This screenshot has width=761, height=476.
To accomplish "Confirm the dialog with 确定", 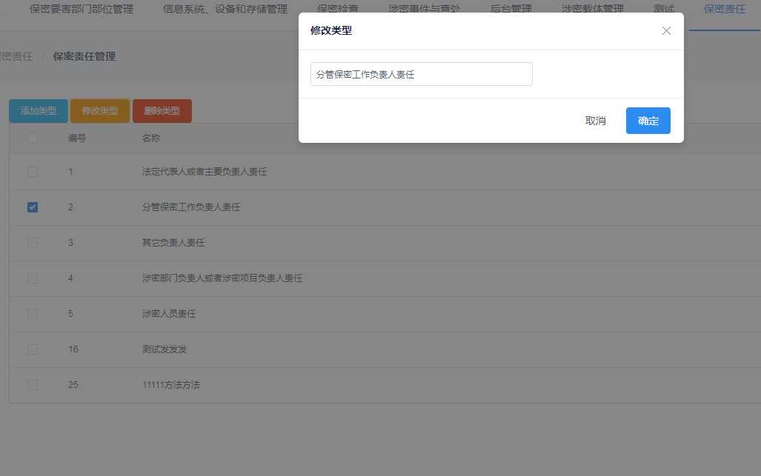I will click(x=648, y=120).
